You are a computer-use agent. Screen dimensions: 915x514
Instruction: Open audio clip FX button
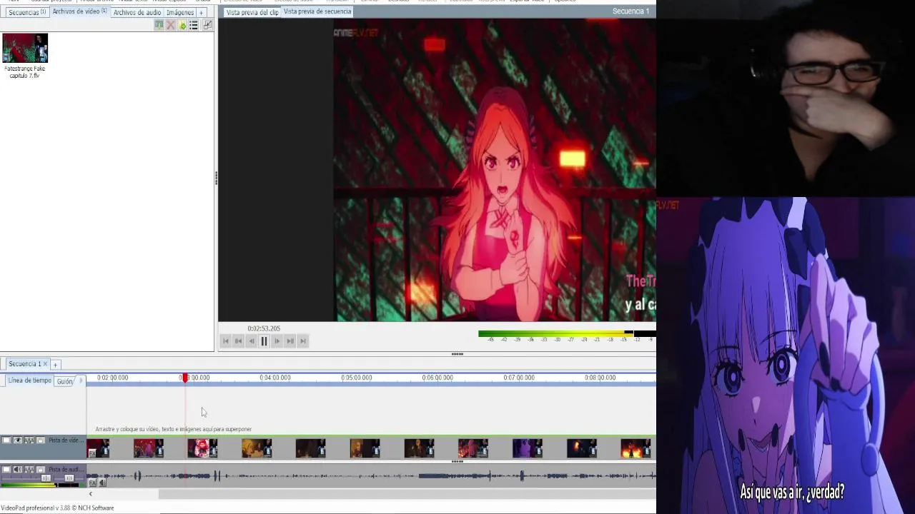[x=92, y=483]
